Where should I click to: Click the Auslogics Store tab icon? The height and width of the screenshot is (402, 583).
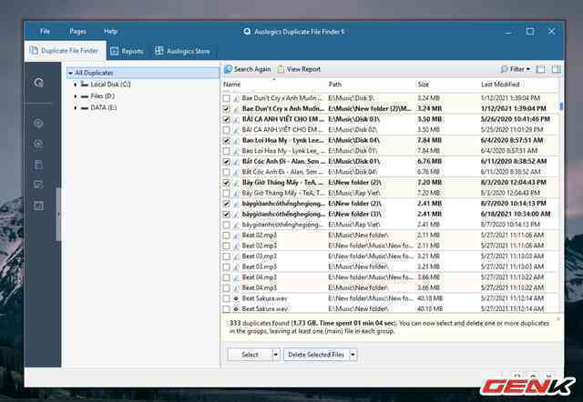pos(159,51)
